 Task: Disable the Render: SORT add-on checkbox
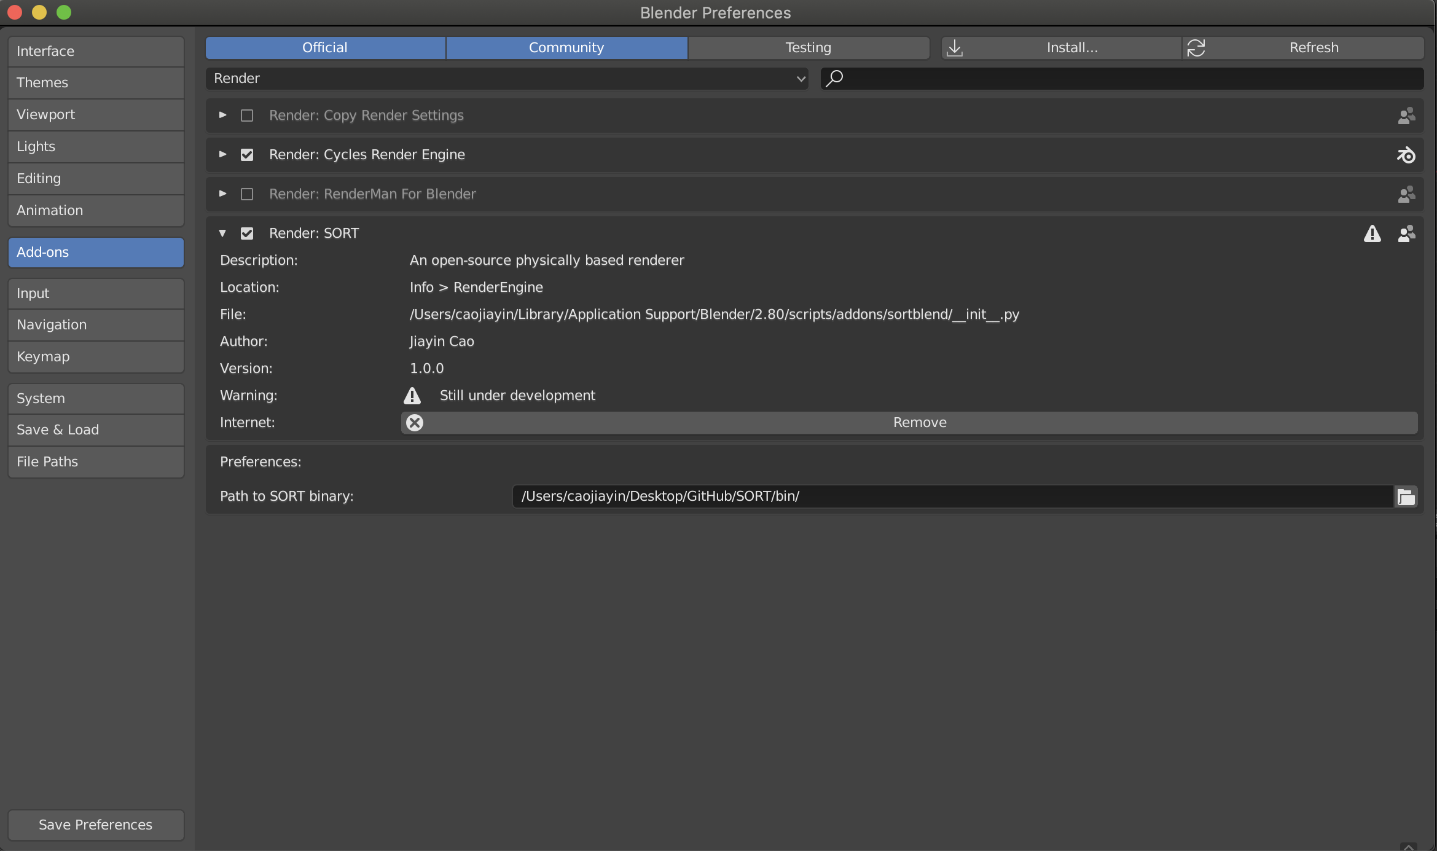pos(247,233)
